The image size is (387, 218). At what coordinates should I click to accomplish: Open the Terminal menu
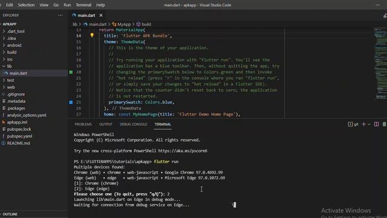tap(83, 5)
